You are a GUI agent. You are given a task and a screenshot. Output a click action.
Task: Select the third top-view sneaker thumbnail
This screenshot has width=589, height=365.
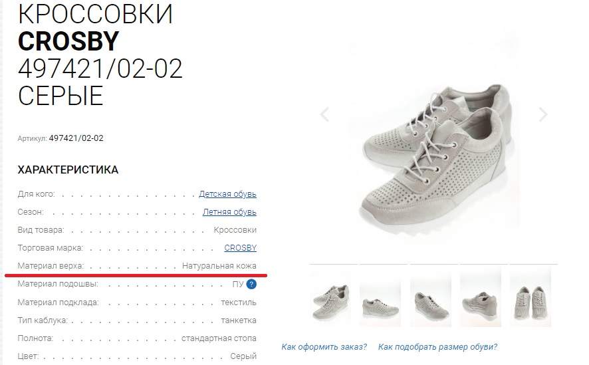(431, 297)
